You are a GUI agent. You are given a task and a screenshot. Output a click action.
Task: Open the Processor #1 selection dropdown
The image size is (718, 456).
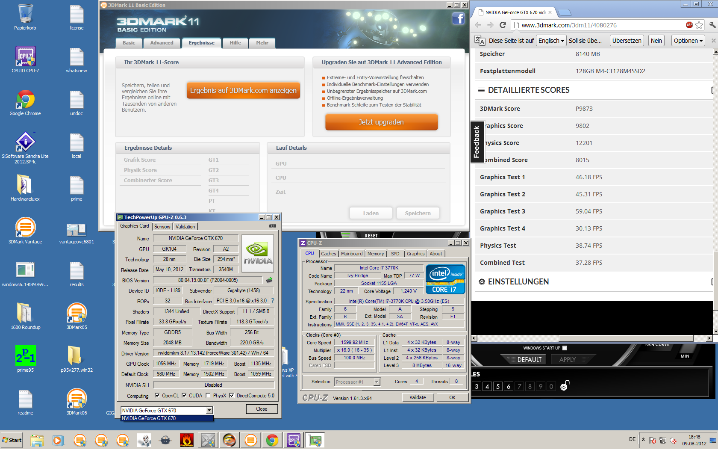click(x=377, y=382)
